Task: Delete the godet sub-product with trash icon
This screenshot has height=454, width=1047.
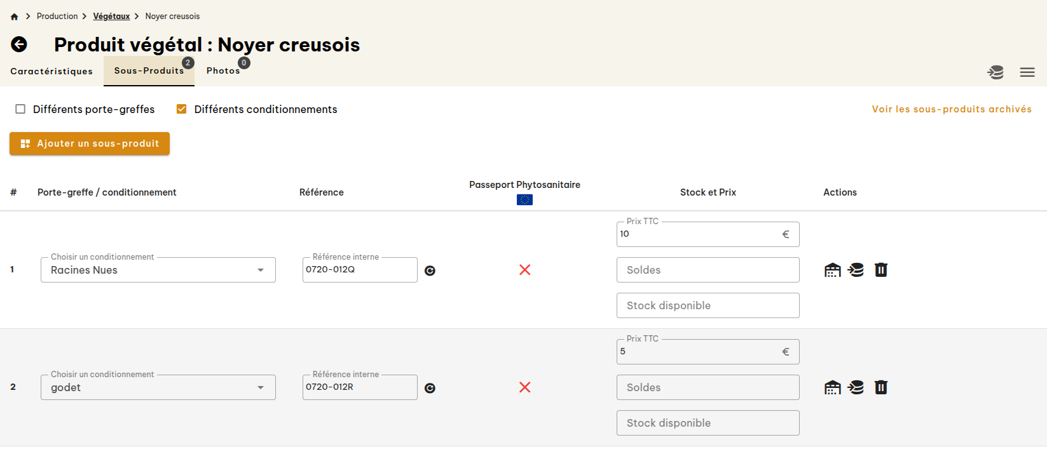Action: [881, 387]
